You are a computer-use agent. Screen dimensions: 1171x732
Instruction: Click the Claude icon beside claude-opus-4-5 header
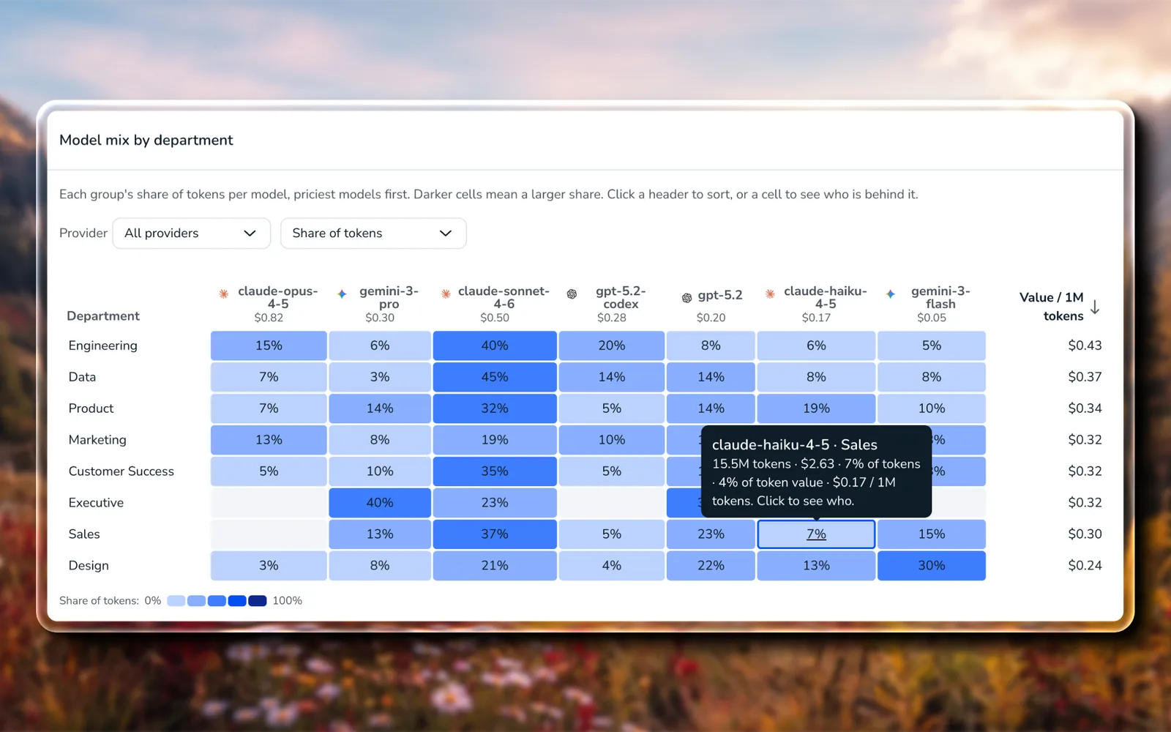[x=223, y=294]
